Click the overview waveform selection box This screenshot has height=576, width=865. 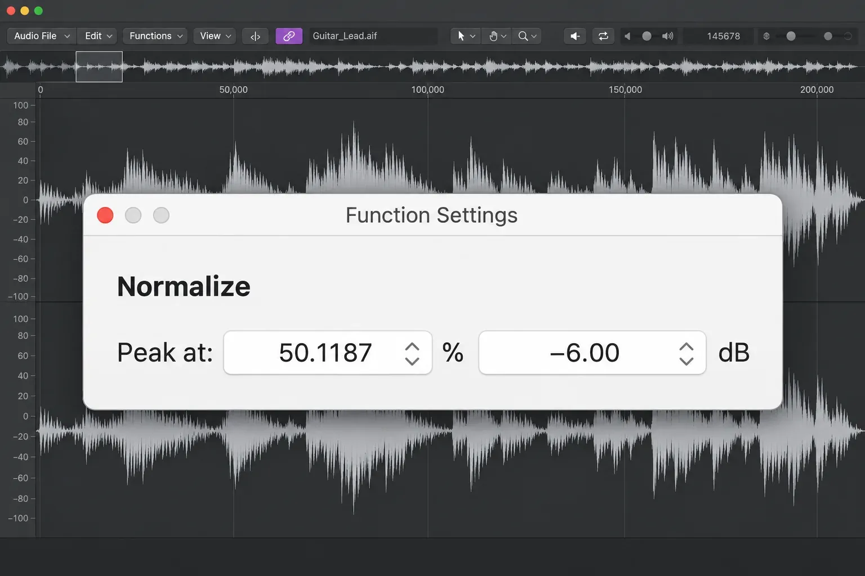coord(99,66)
